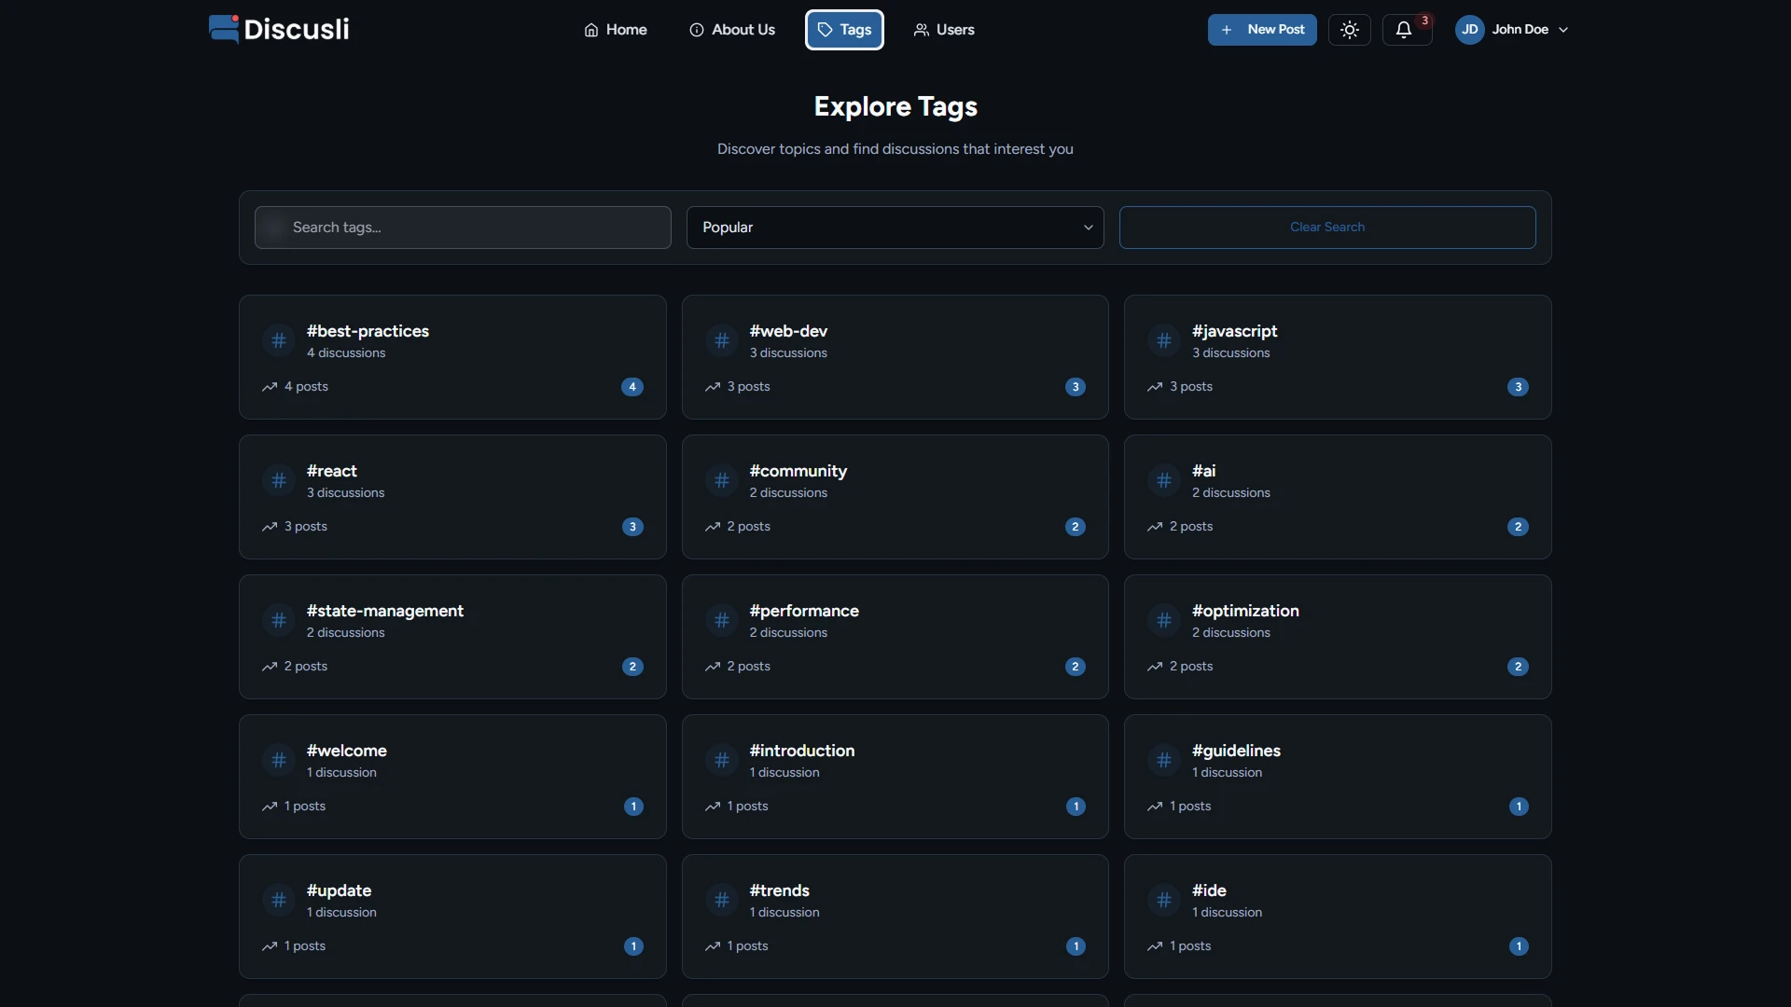
Task: Click '1 discussion' under #introduction
Action: (x=784, y=773)
